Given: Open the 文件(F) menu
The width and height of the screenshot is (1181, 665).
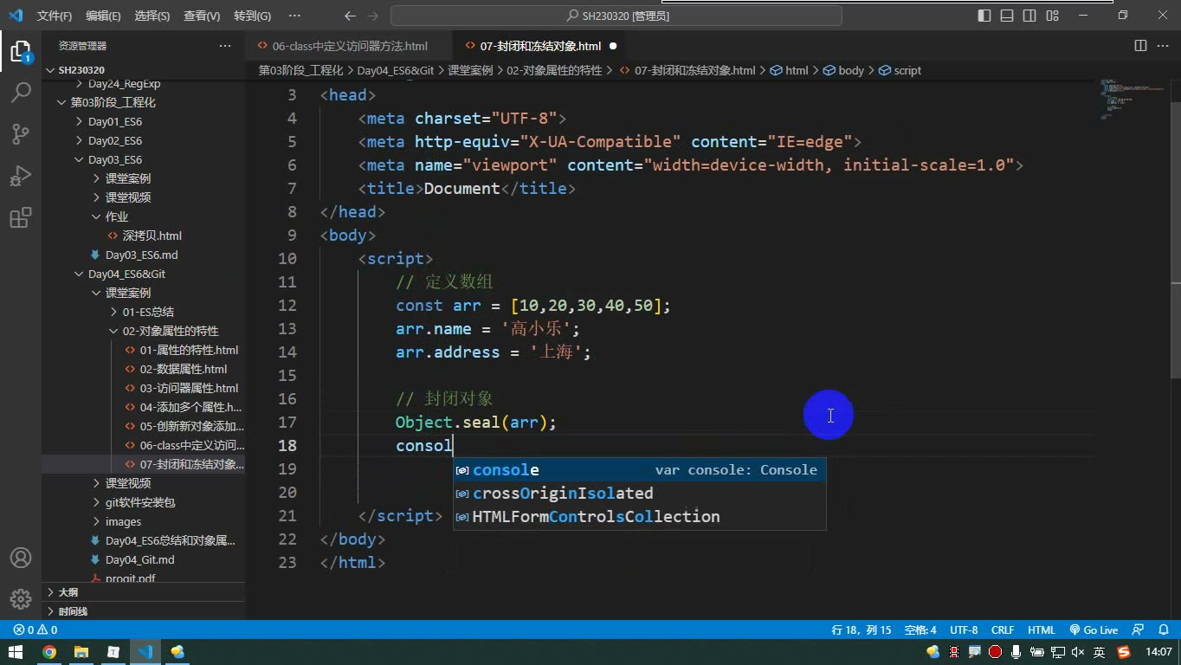Looking at the screenshot, I should point(55,16).
